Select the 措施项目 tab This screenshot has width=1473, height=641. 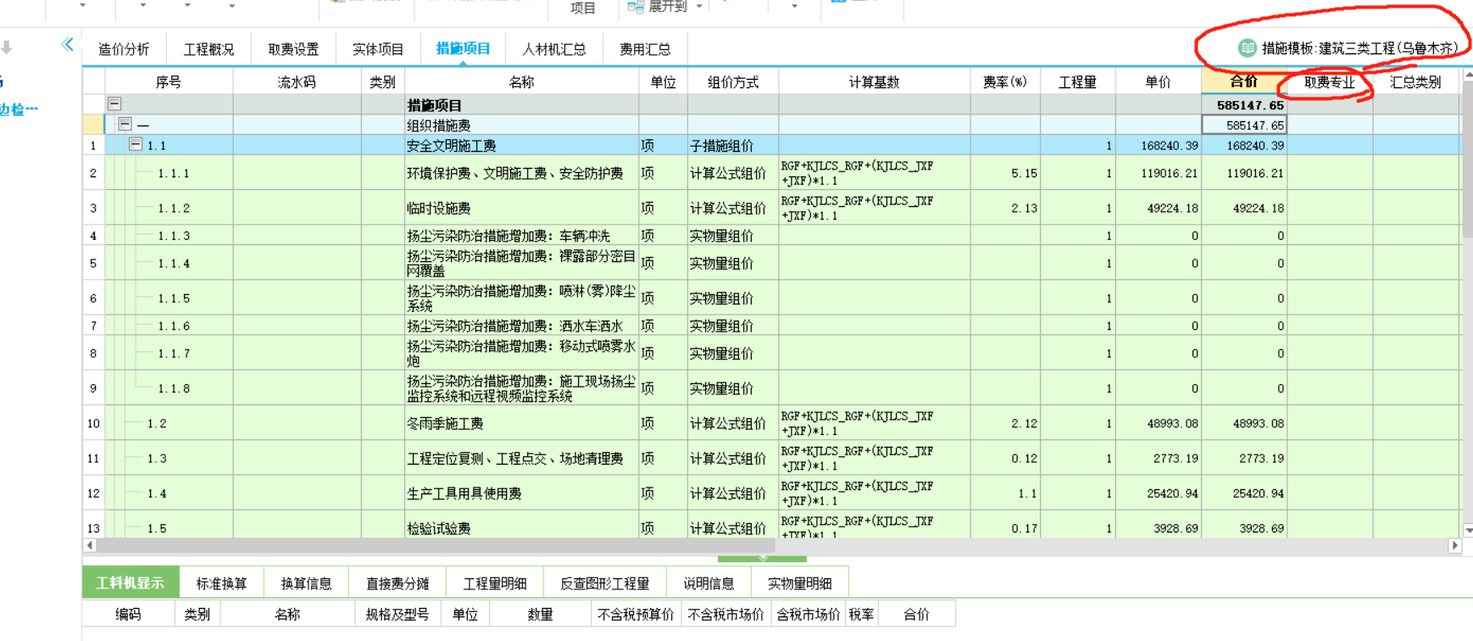click(x=463, y=49)
